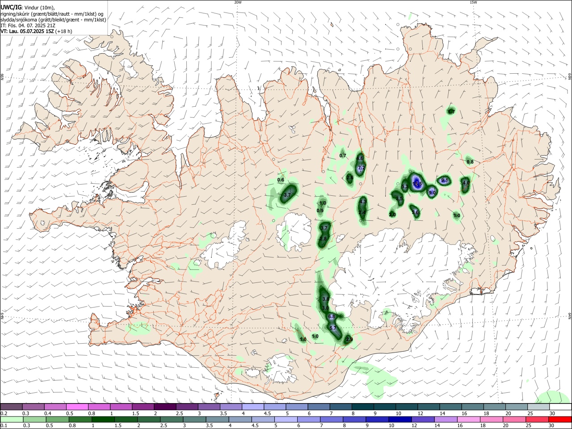Click the 0.8 value label

[x=470, y=162]
